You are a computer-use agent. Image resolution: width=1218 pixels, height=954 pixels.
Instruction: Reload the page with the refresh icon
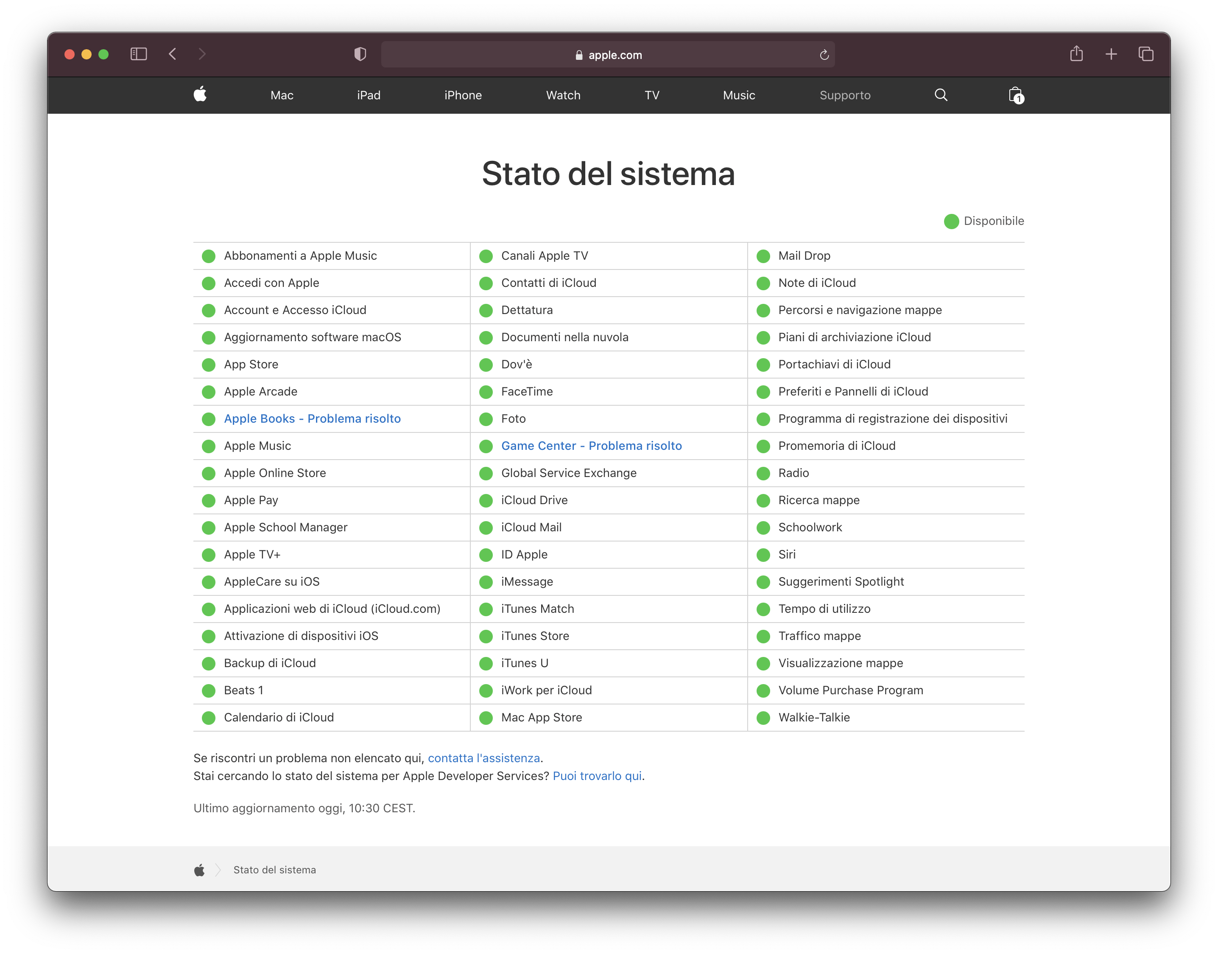click(824, 55)
